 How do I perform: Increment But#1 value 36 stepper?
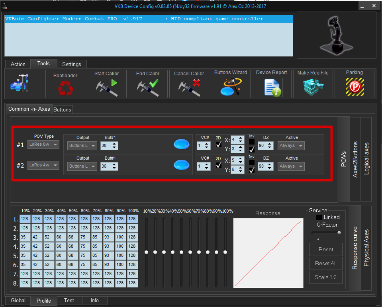tap(114, 164)
